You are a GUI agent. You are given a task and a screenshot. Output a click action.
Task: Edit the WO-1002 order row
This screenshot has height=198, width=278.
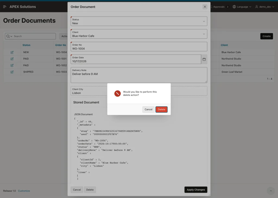pos(12,65)
